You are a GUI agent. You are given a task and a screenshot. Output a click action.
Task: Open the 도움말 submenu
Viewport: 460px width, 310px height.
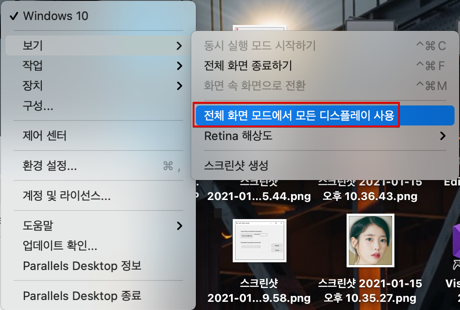pyautogui.click(x=98, y=226)
